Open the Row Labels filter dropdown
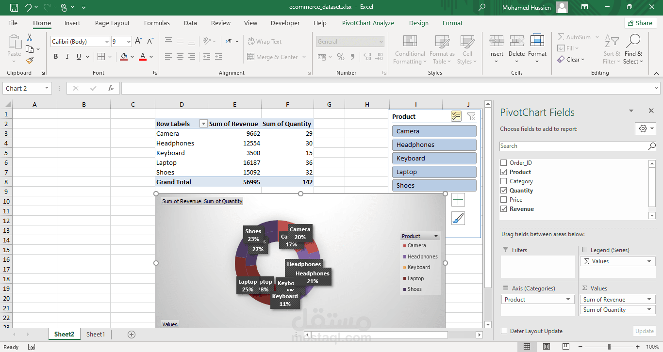 click(203, 124)
